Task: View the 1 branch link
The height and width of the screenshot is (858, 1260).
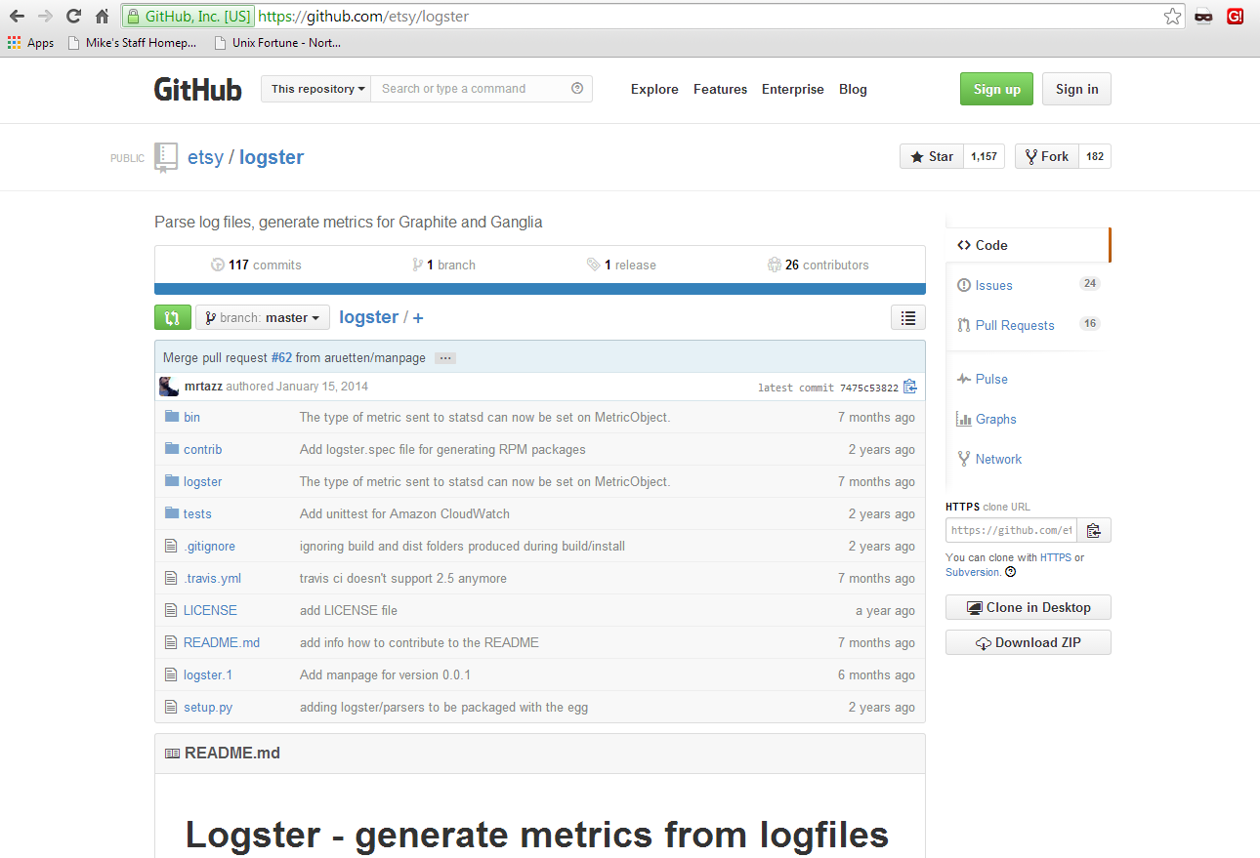Action: pos(443,265)
